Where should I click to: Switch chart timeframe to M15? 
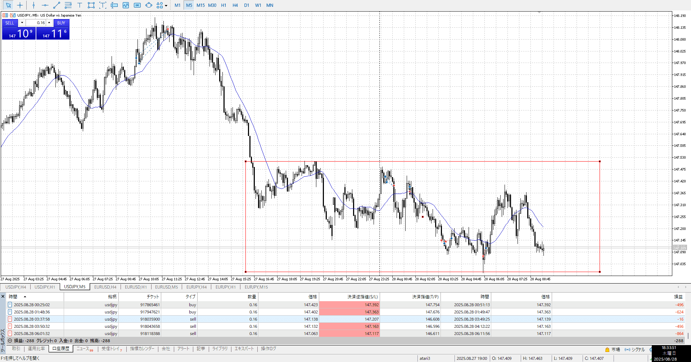(200, 5)
